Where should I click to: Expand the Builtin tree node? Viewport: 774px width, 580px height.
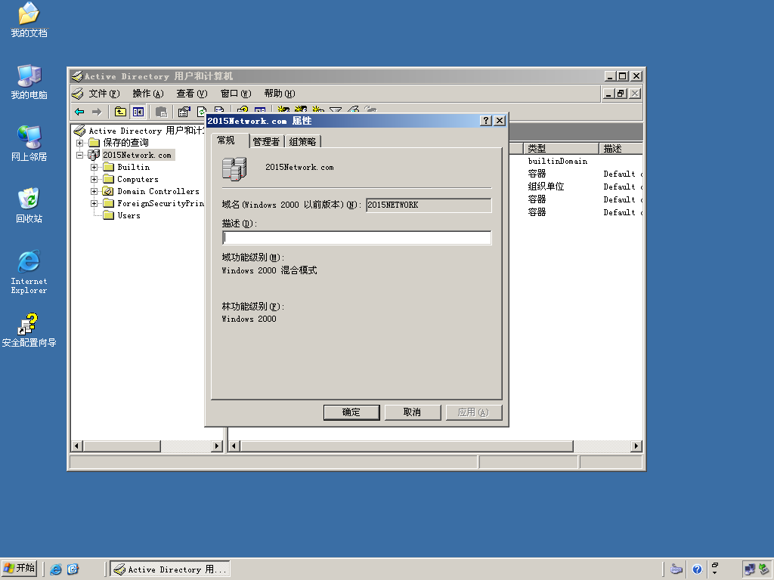94,167
